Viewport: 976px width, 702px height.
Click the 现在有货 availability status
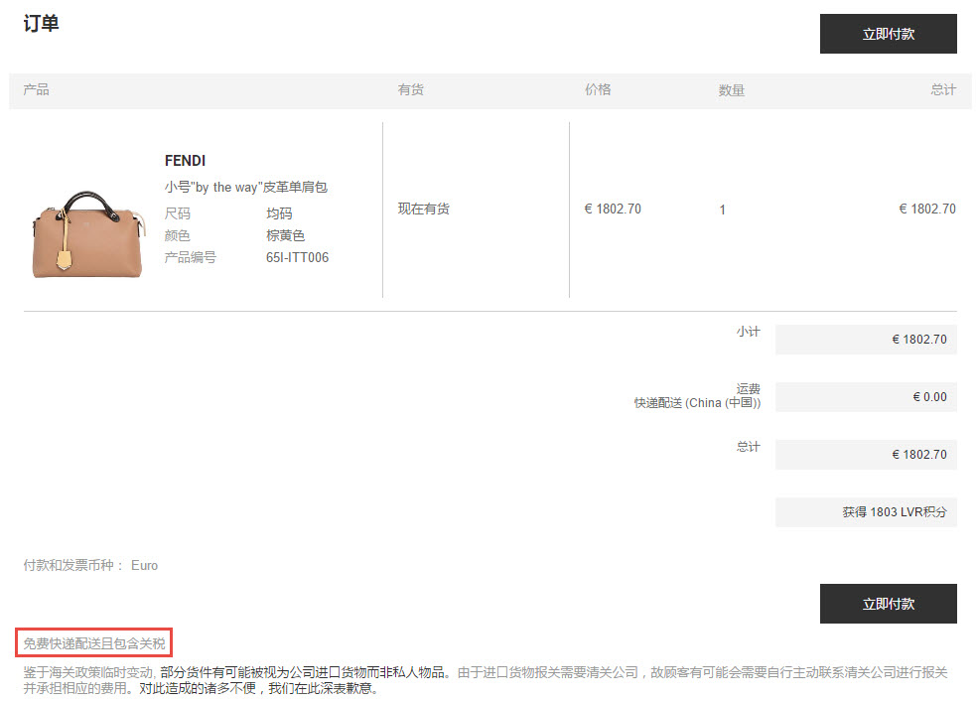[x=423, y=210]
